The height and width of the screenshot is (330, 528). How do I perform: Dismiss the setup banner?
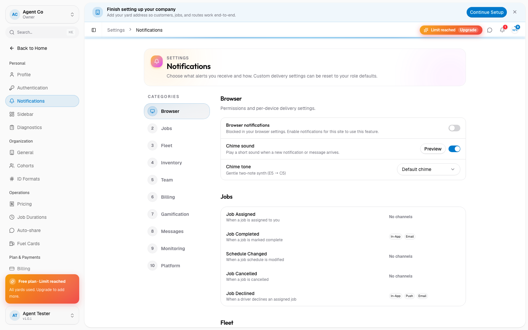(515, 12)
